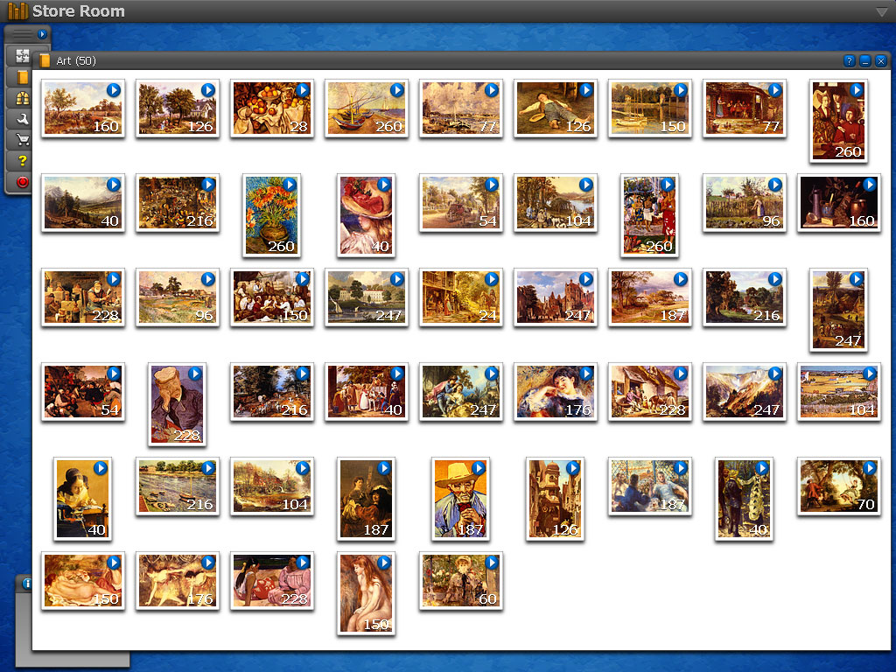Select the 216-piece river with boats in row five
The height and width of the screenshot is (672, 896).
click(x=177, y=486)
